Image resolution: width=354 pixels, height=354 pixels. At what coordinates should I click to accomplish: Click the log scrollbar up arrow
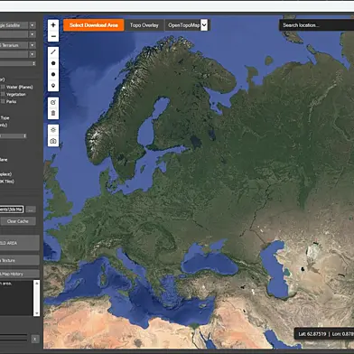pos(36,284)
